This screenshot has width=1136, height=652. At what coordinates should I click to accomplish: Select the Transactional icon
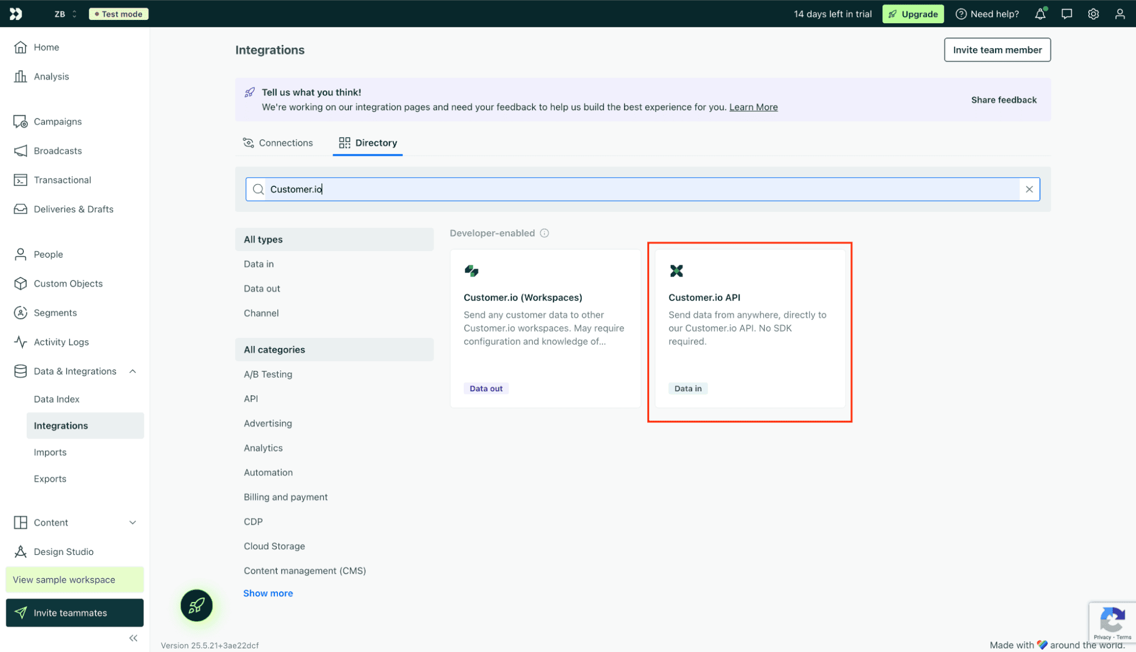[20, 179]
